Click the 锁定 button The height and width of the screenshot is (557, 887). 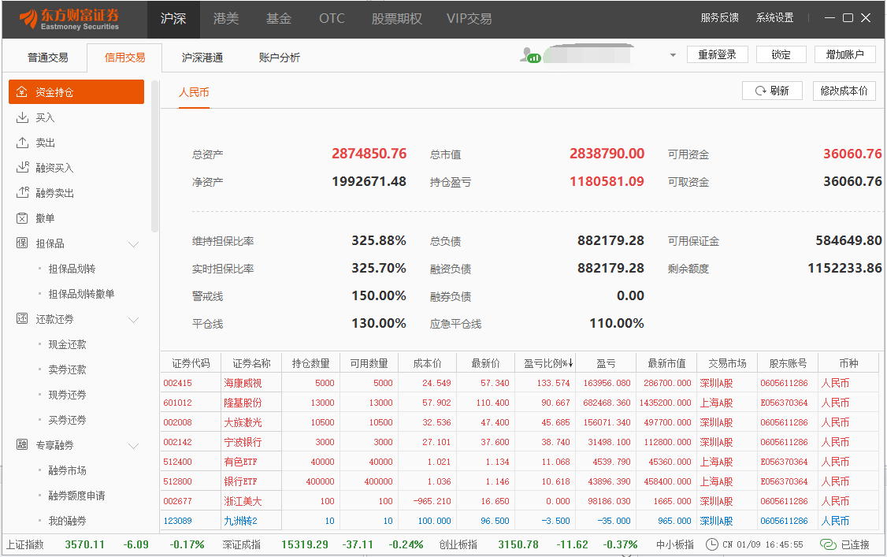[781, 54]
